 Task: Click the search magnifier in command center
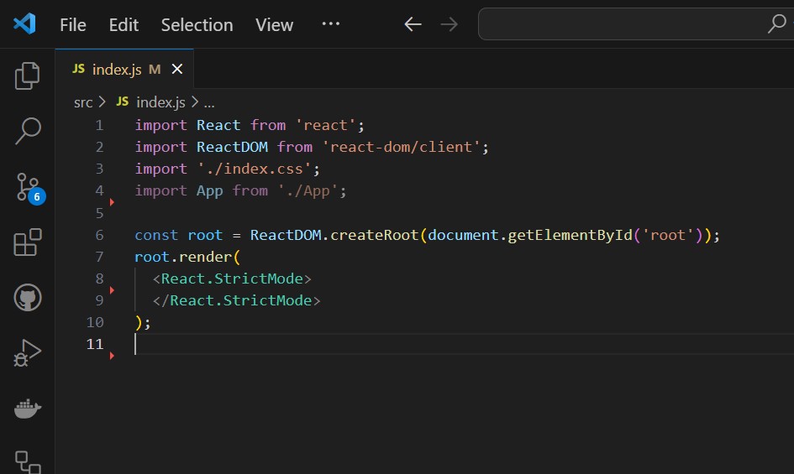pyautogui.click(x=776, y=24)
